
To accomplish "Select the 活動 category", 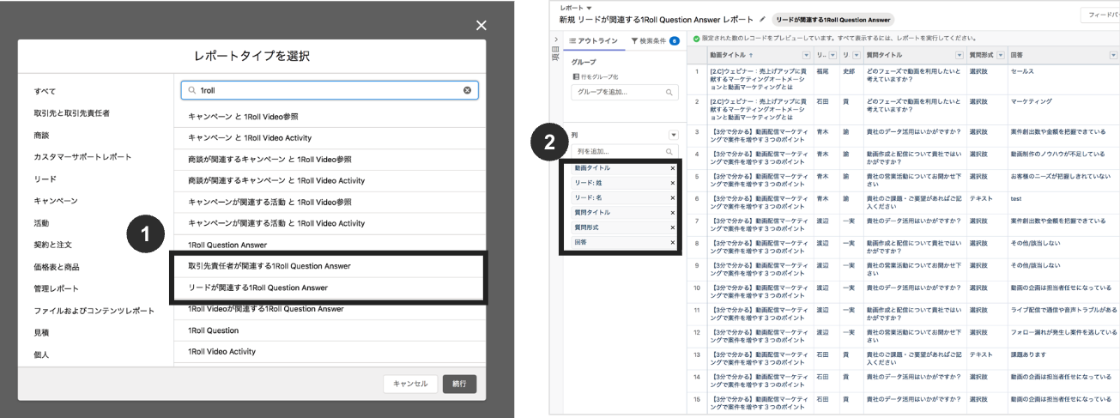I will pyautogui.click(x=42, y=223).
